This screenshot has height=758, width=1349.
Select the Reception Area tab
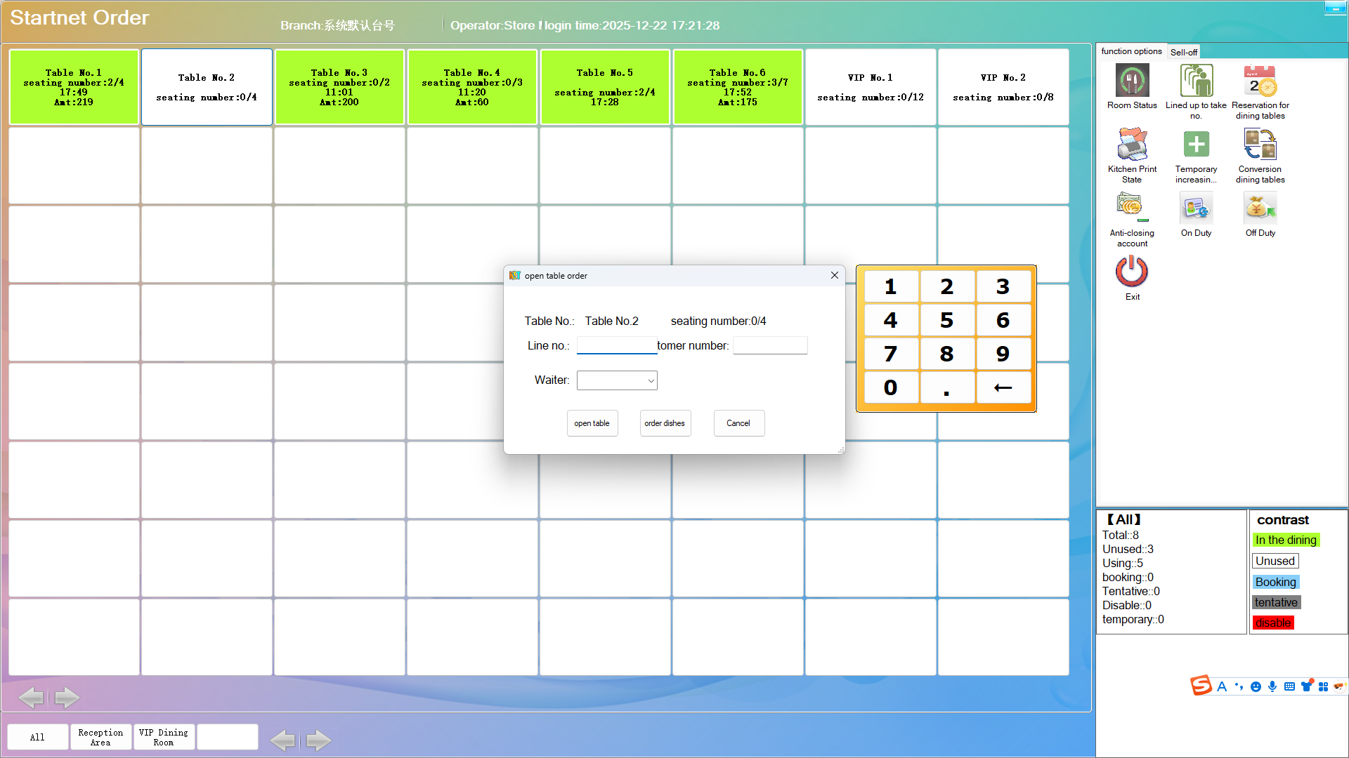[x=100, y=737]
